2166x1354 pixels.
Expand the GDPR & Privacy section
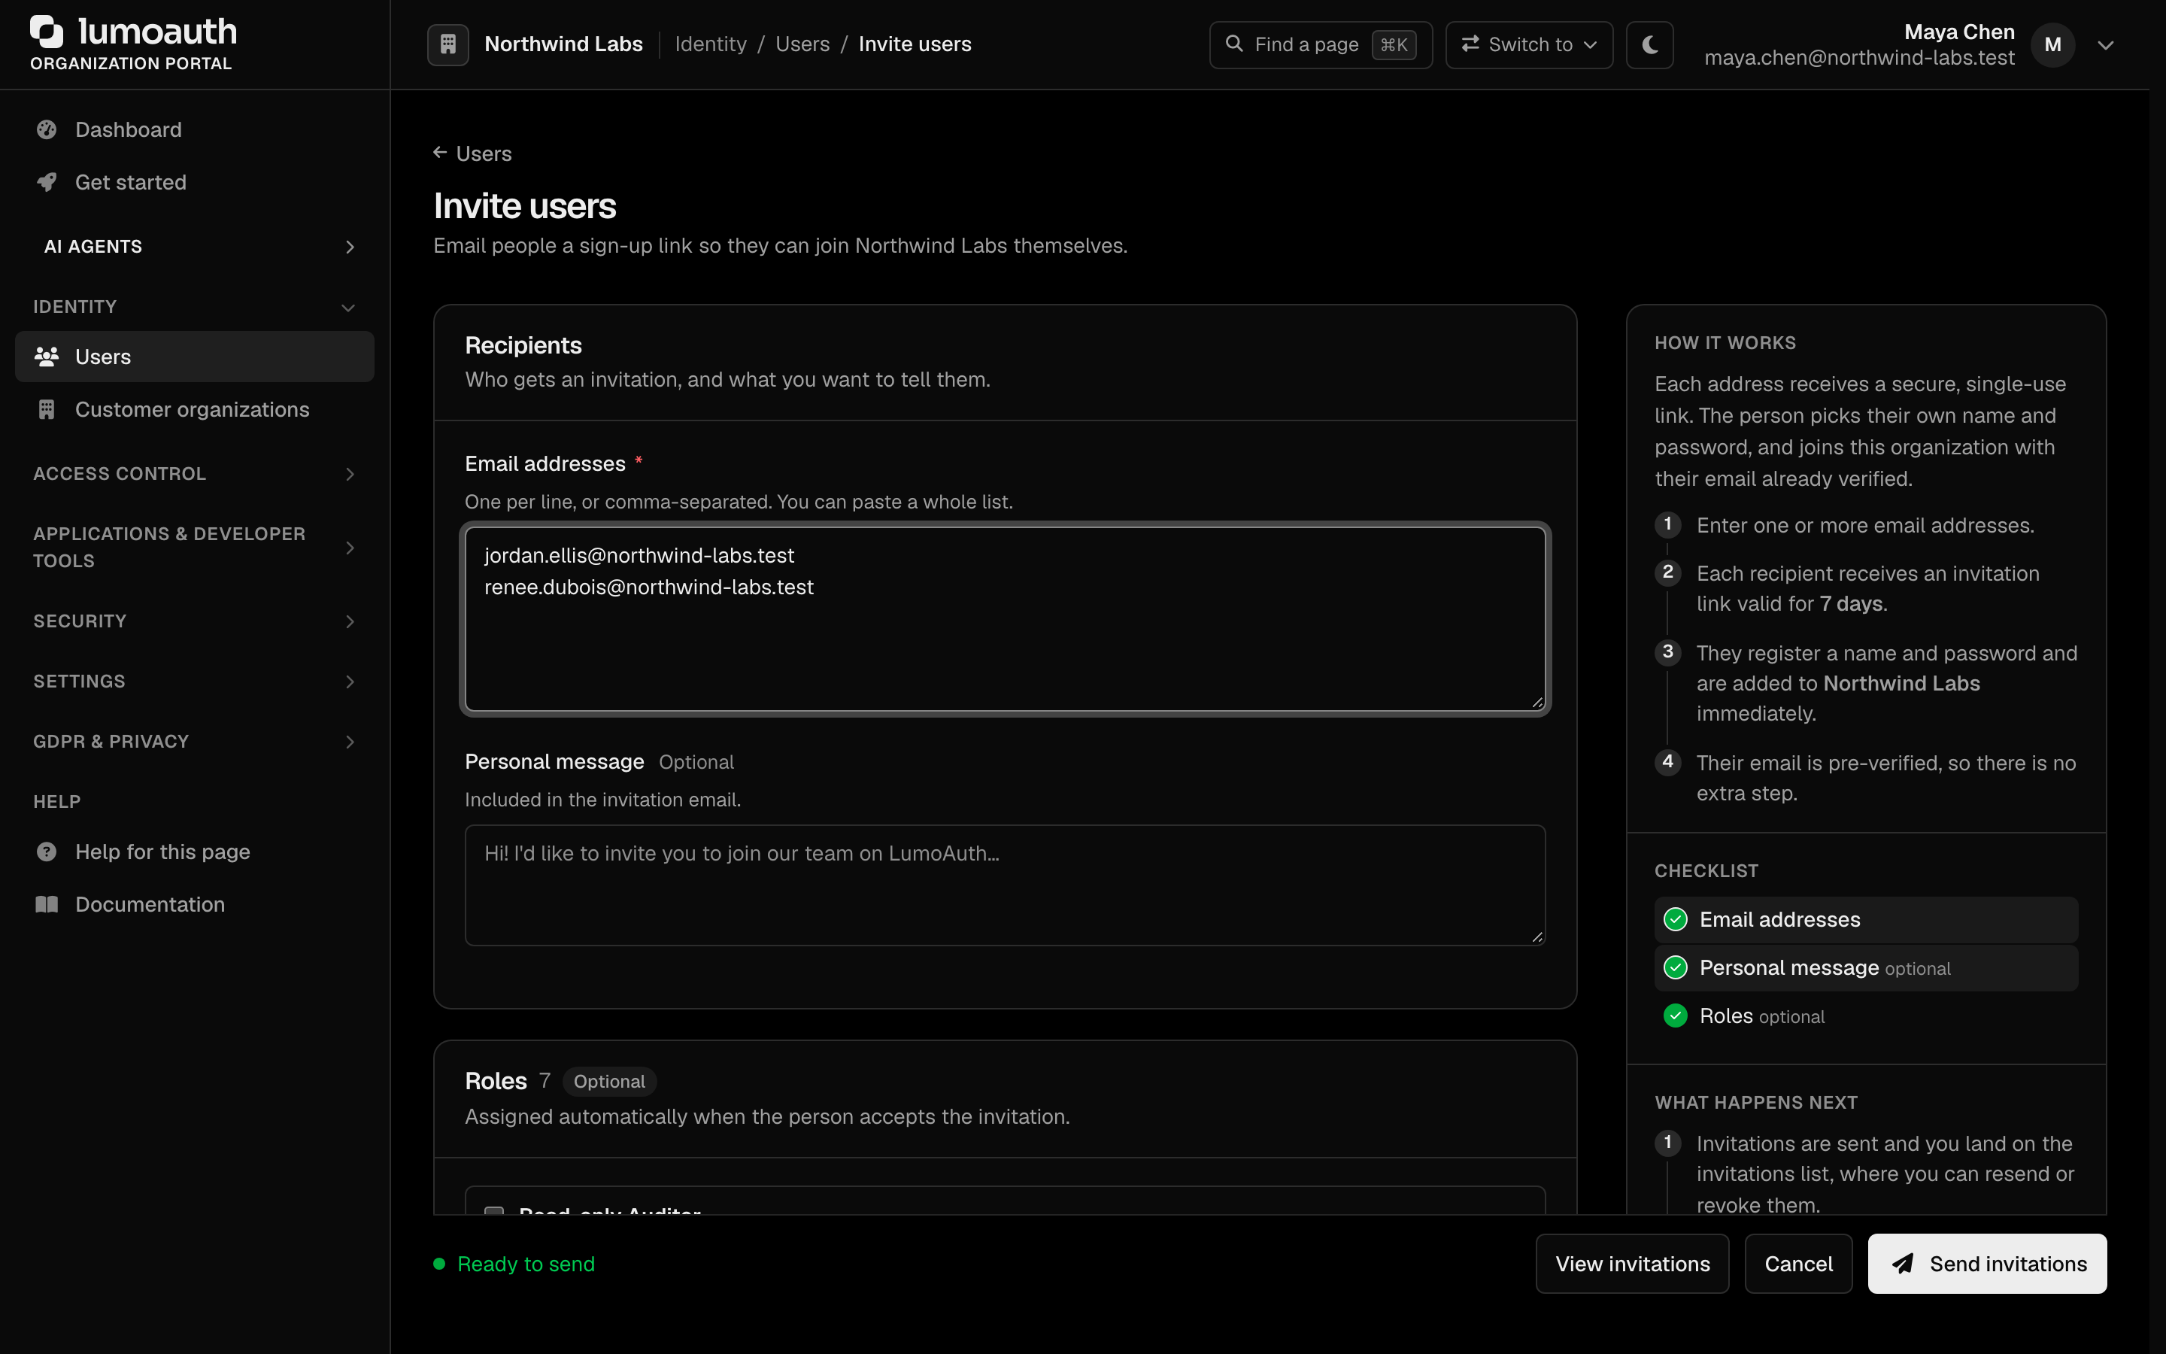(x=194, y=742)
